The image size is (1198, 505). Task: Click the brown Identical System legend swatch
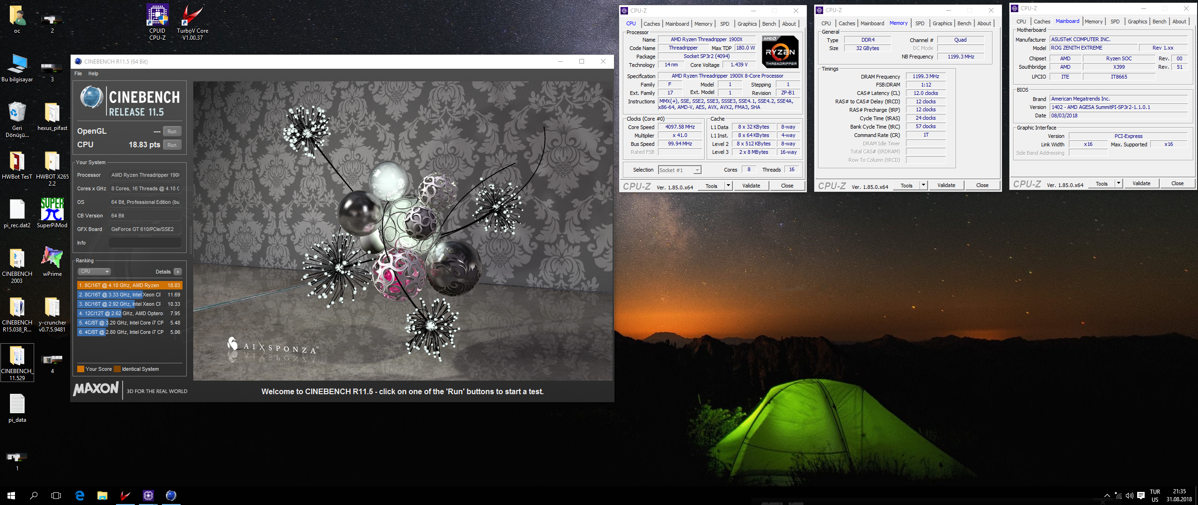(x=117, y=369)
